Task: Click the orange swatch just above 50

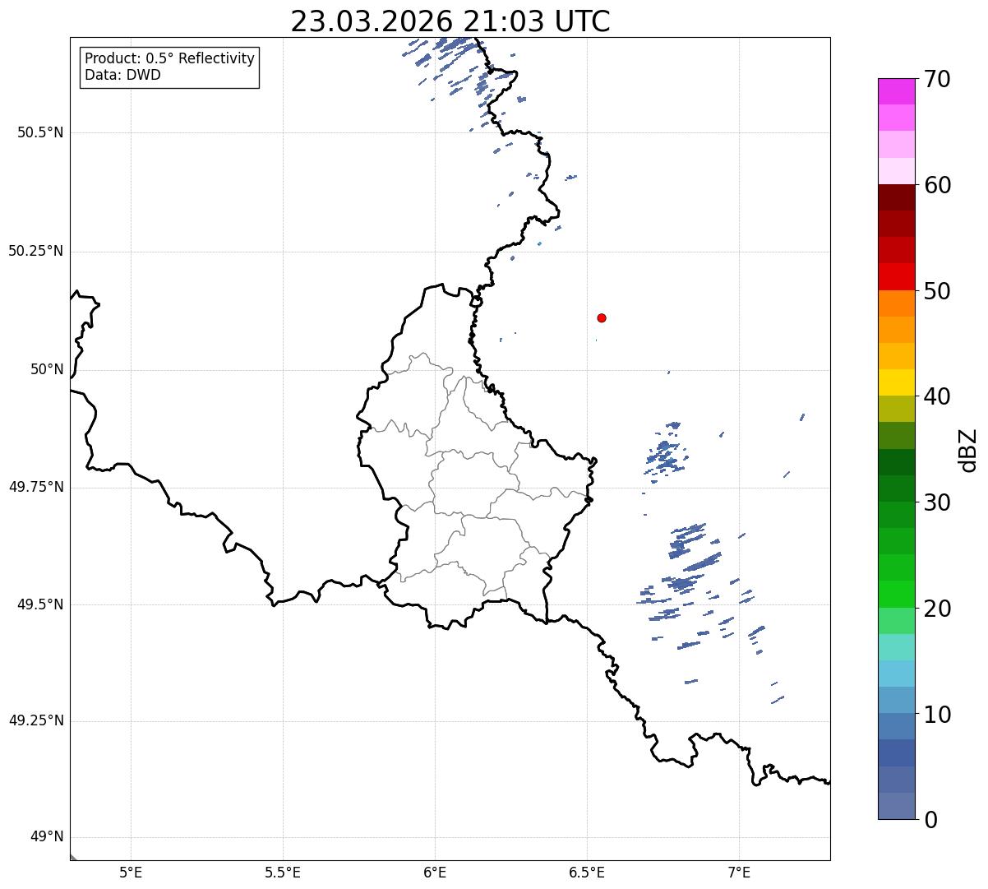Action: [x=896, y=303]
